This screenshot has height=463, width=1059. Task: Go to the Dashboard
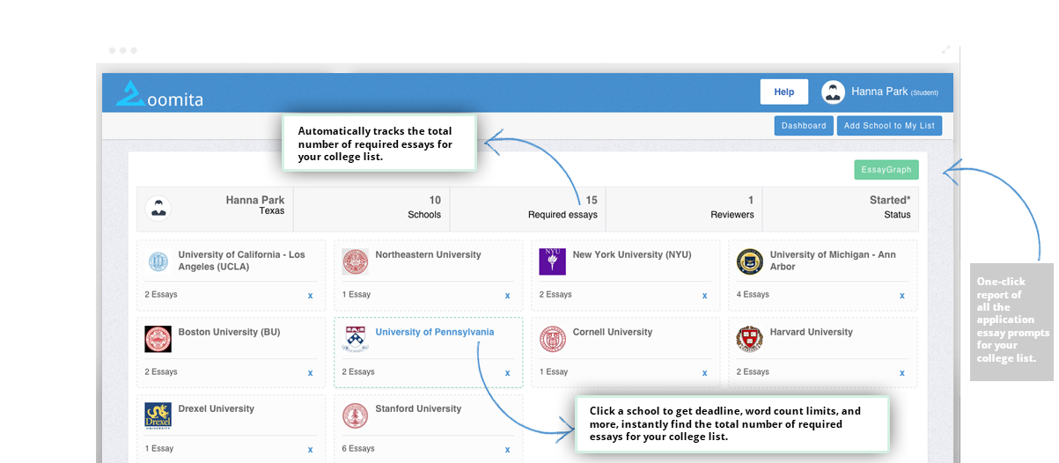coord(804,126)
